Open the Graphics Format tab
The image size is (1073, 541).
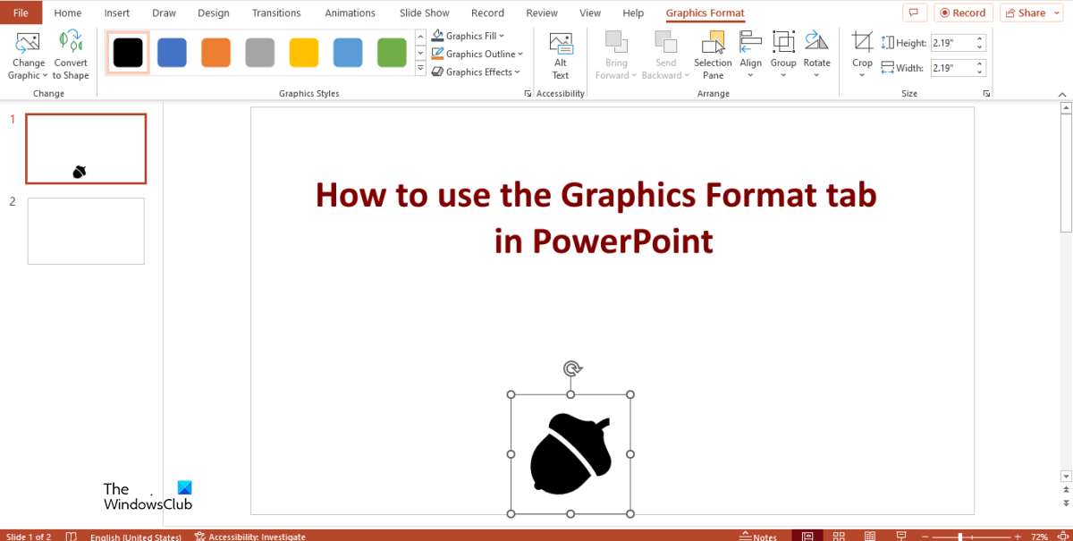[x=705, y=13]
